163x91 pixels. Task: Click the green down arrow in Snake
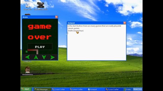44,57
